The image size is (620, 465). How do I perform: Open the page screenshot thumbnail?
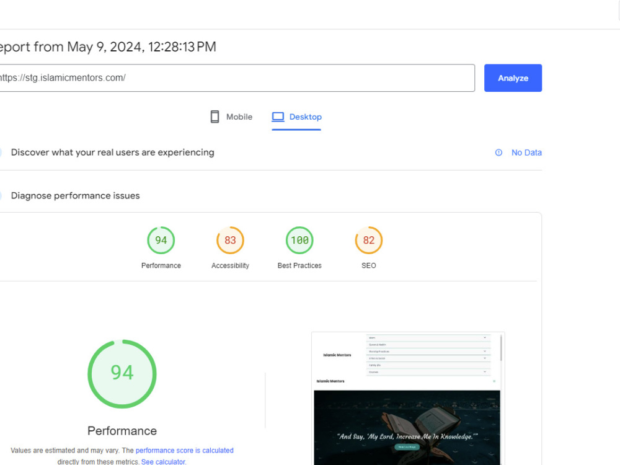point(408,399)
